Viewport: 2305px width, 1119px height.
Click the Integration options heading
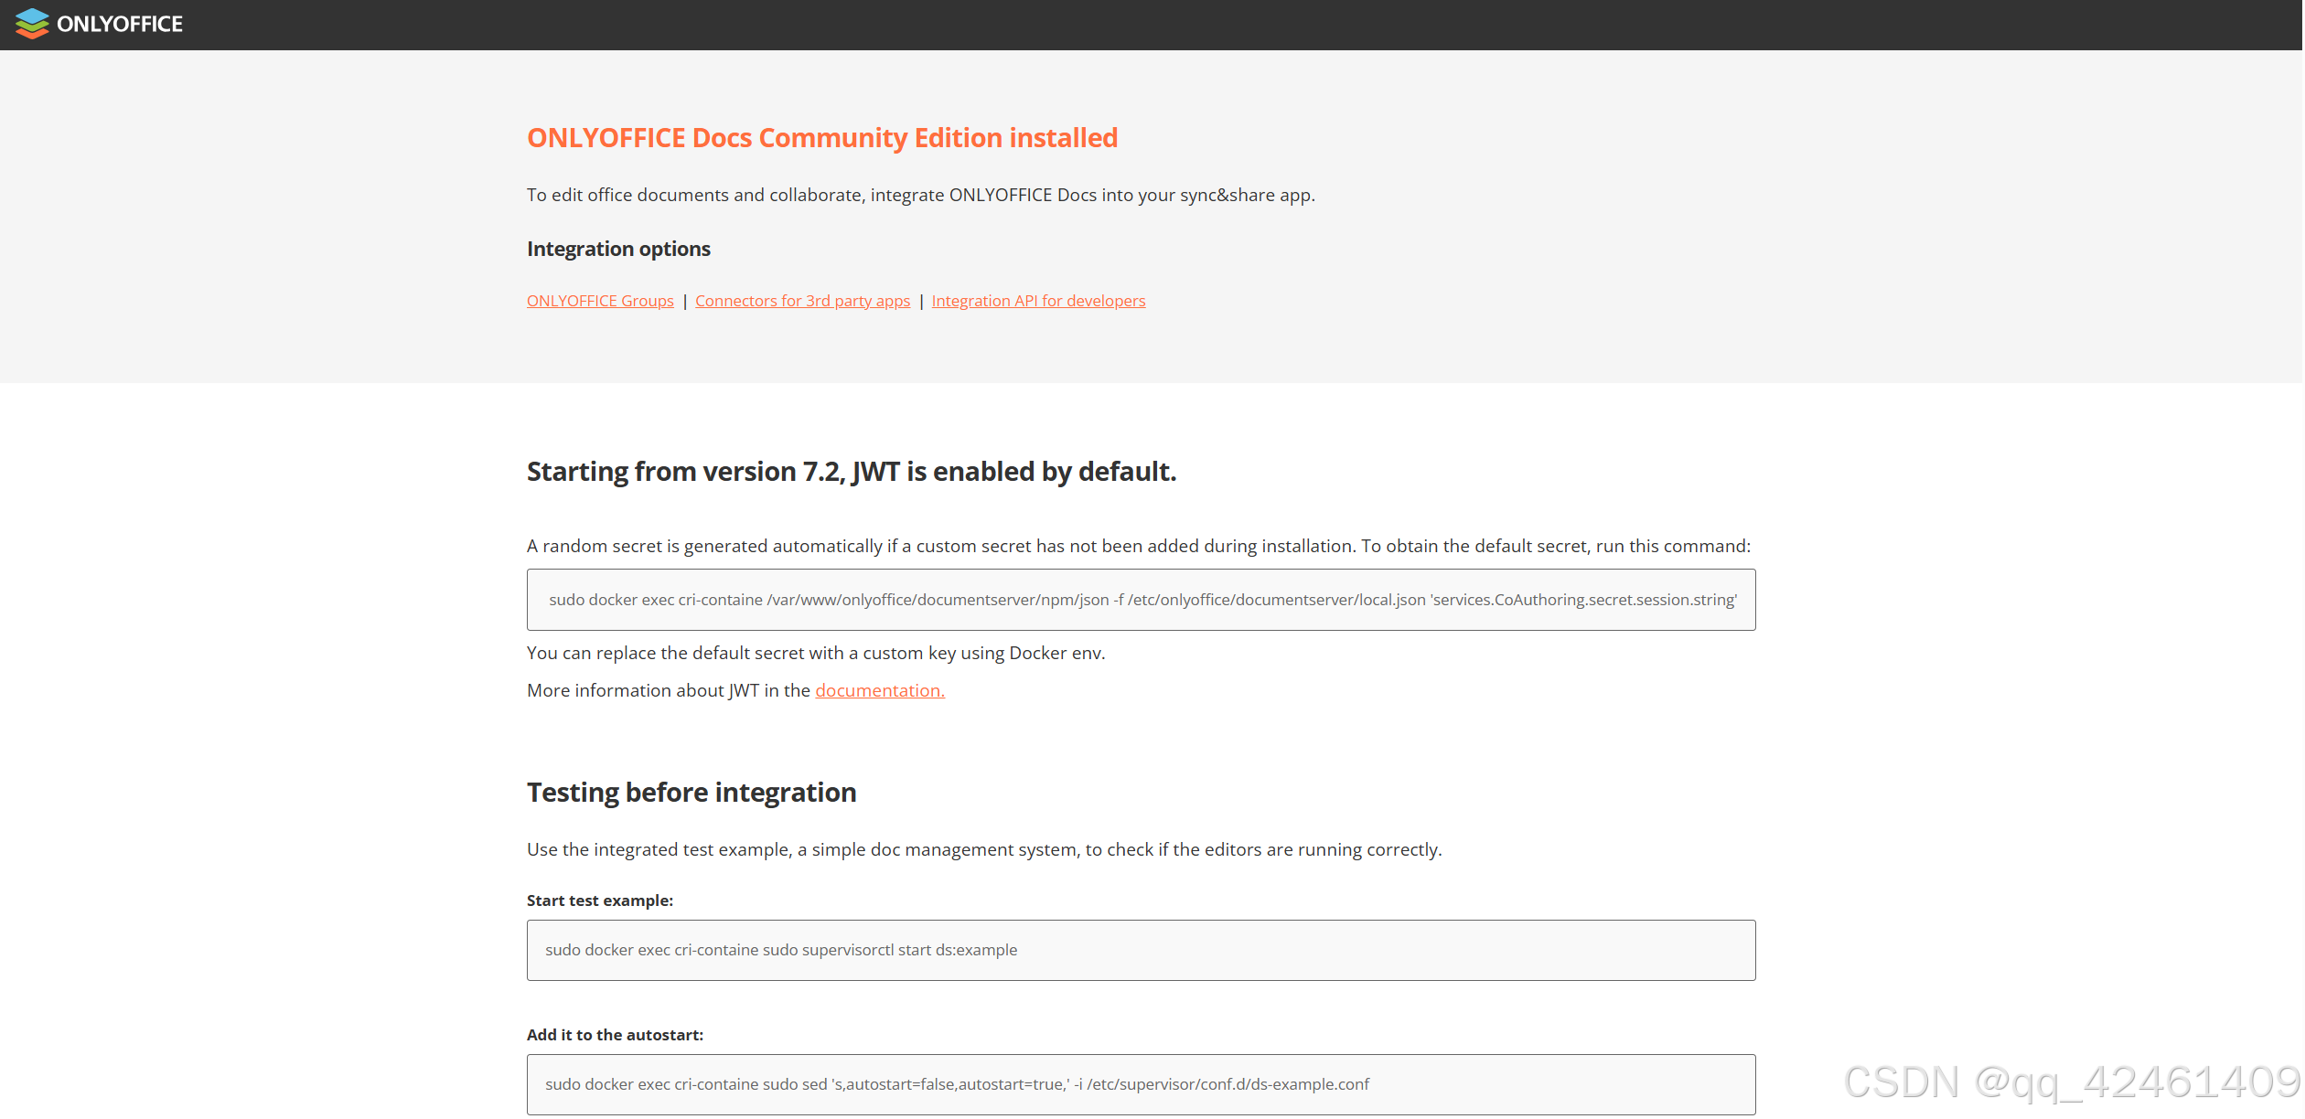tap(618, 248)
